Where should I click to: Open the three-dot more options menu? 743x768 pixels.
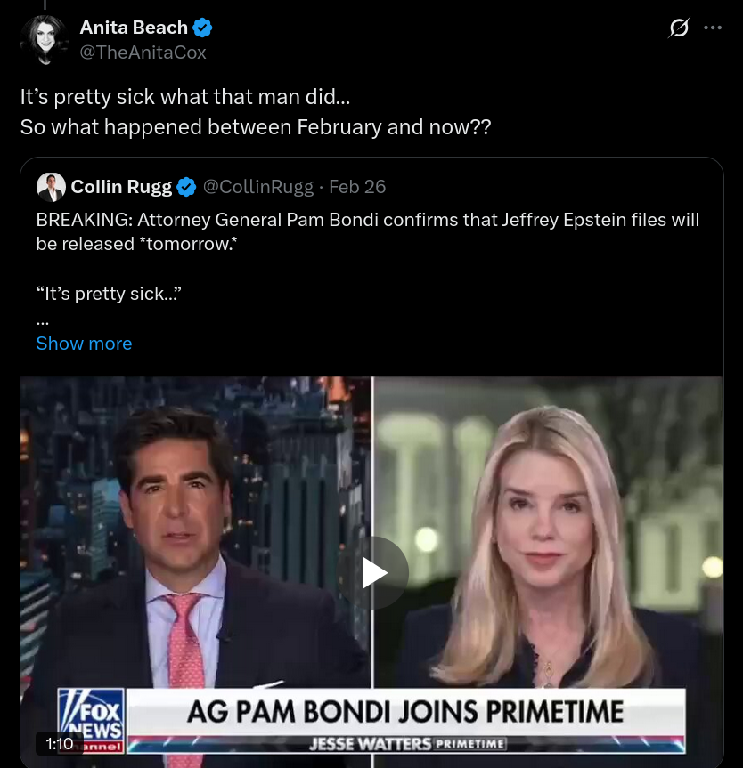click(x=712, y=28)
